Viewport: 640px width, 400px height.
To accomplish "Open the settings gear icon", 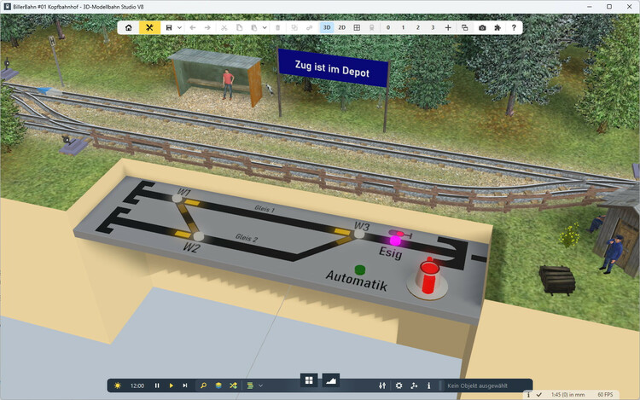I will click(399, 386).
